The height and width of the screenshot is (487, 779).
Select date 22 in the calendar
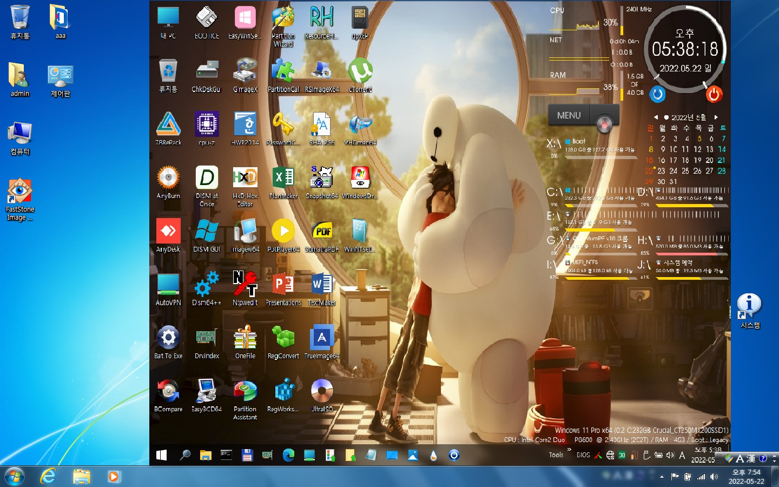tap(649, 170)
